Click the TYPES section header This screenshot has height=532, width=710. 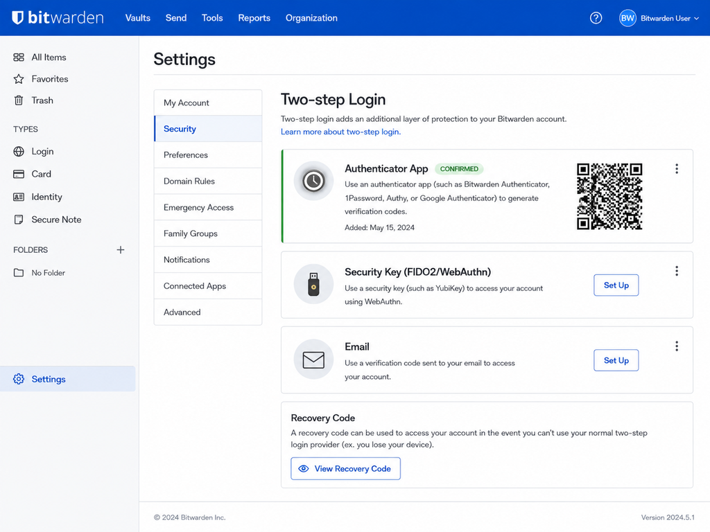pos(26,130)
